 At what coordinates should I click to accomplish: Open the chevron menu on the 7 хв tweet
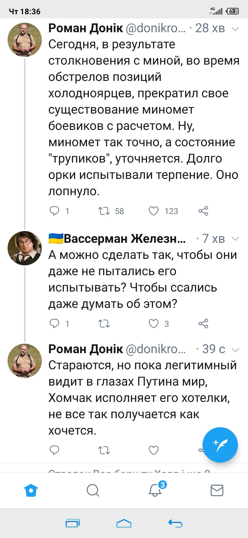[x=236, y=239]
